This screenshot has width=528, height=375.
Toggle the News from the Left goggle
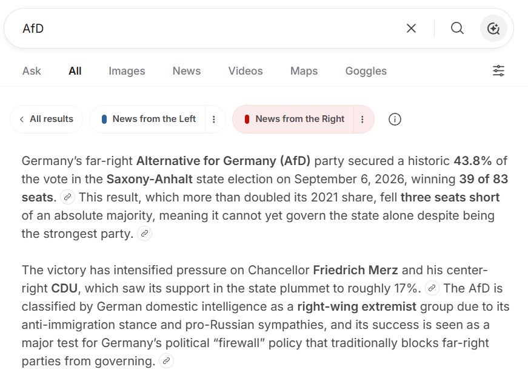(x=148, y=119)
